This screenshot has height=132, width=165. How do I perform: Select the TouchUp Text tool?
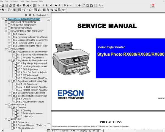(63, 10)
